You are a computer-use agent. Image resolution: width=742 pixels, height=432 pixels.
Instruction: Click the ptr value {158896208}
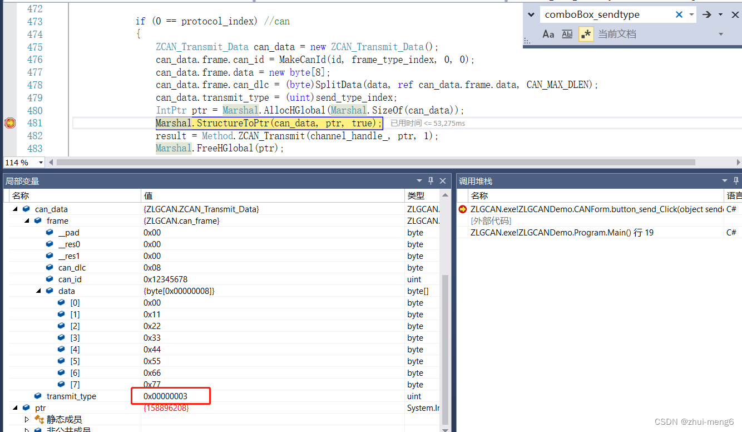click(166, 408)
